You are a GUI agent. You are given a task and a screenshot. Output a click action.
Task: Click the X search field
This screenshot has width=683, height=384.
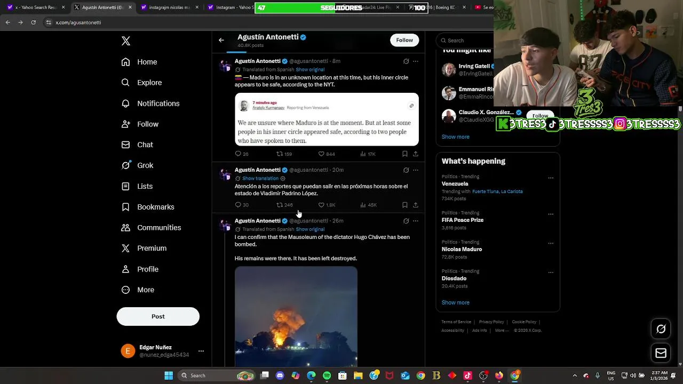(465, 41)
